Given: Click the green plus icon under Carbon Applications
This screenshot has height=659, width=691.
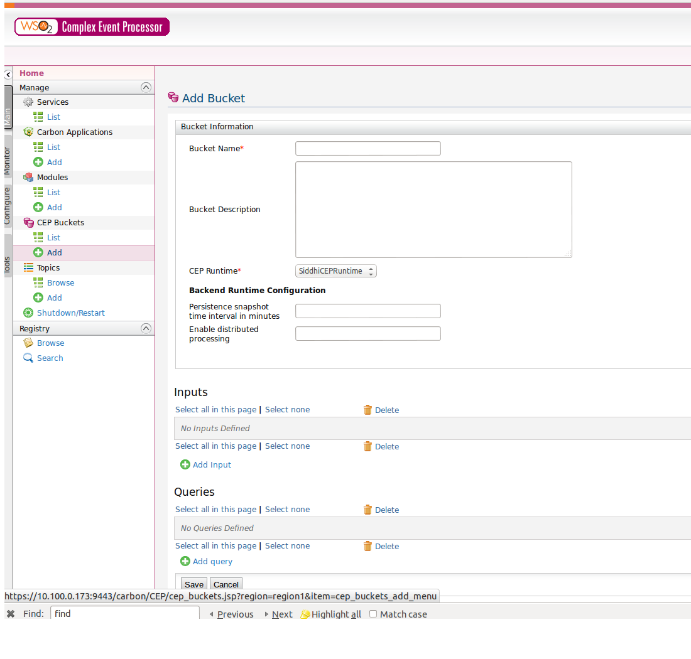Looking at the screenshot, I should pyautogui.click(x=38, y=162).
